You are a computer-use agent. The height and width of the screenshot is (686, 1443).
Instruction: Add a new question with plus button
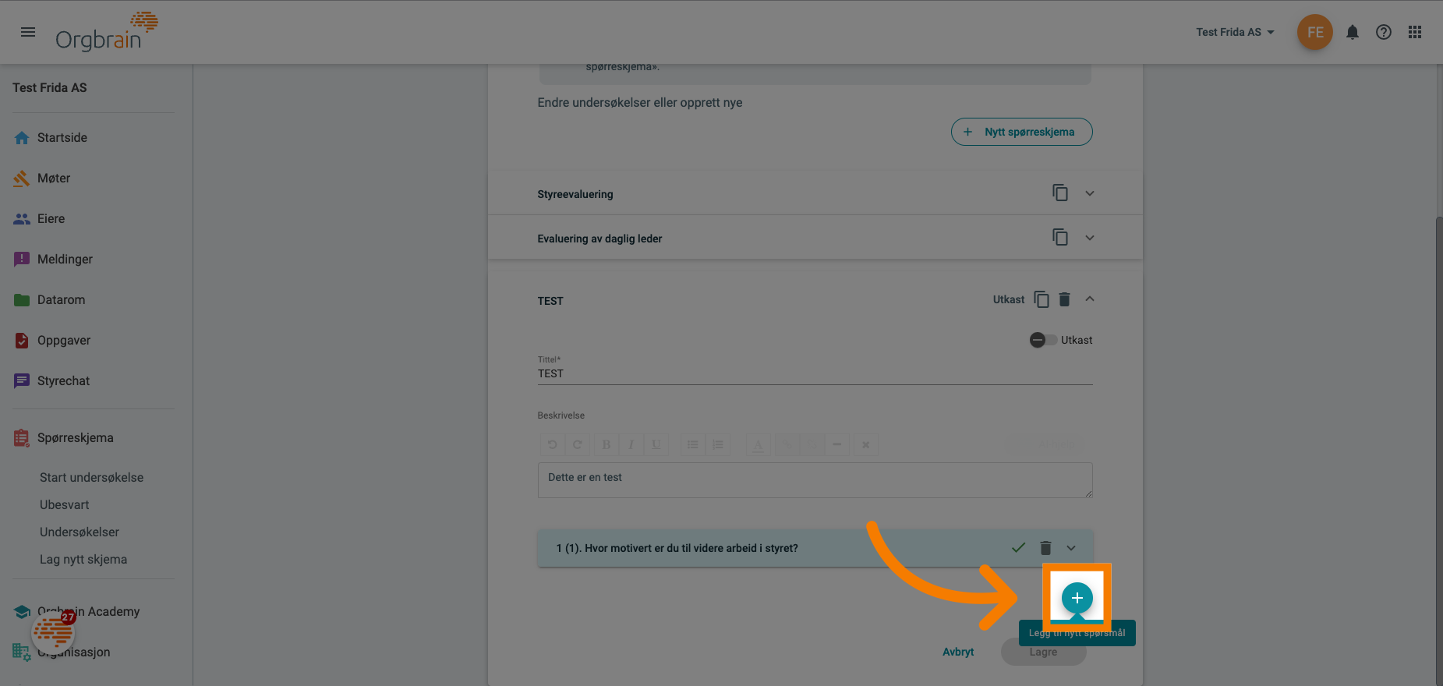coord(1077,598)
